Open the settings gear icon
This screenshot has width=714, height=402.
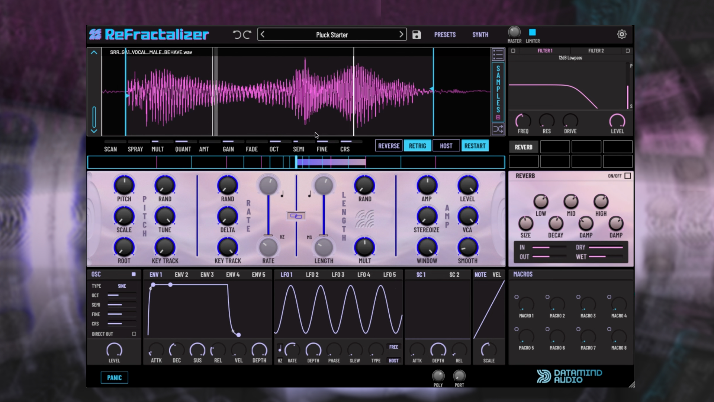pyautogui.click(x=621, y=34)
